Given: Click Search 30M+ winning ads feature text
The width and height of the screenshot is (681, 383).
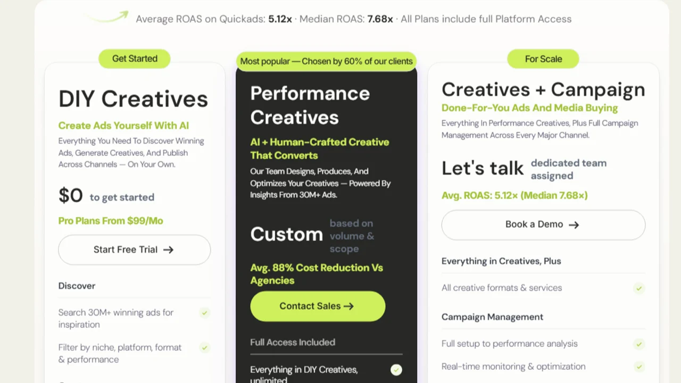Looking at the screenshot, I should pos(116,319).
